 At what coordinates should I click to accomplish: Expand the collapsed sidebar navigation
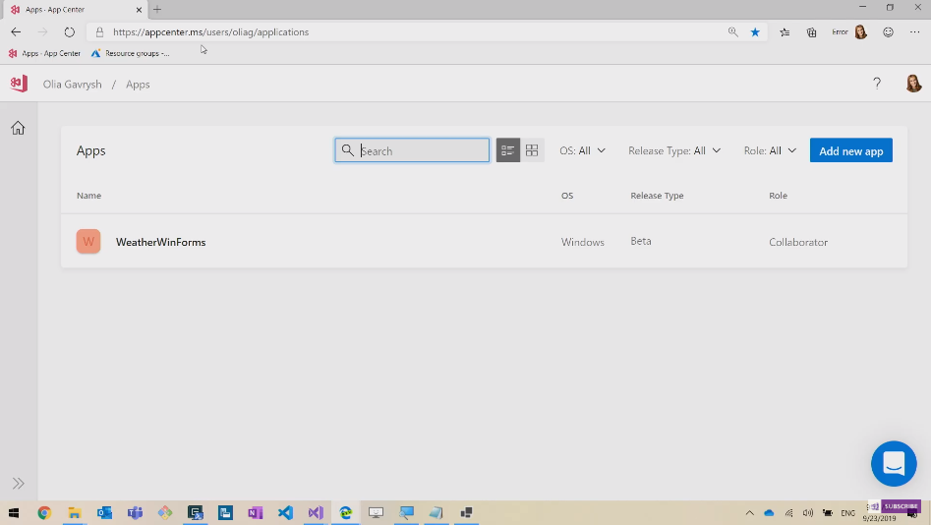pos(18,483)
